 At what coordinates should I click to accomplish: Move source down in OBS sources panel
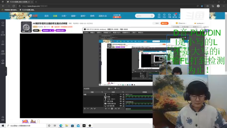(x=119, y=109)
